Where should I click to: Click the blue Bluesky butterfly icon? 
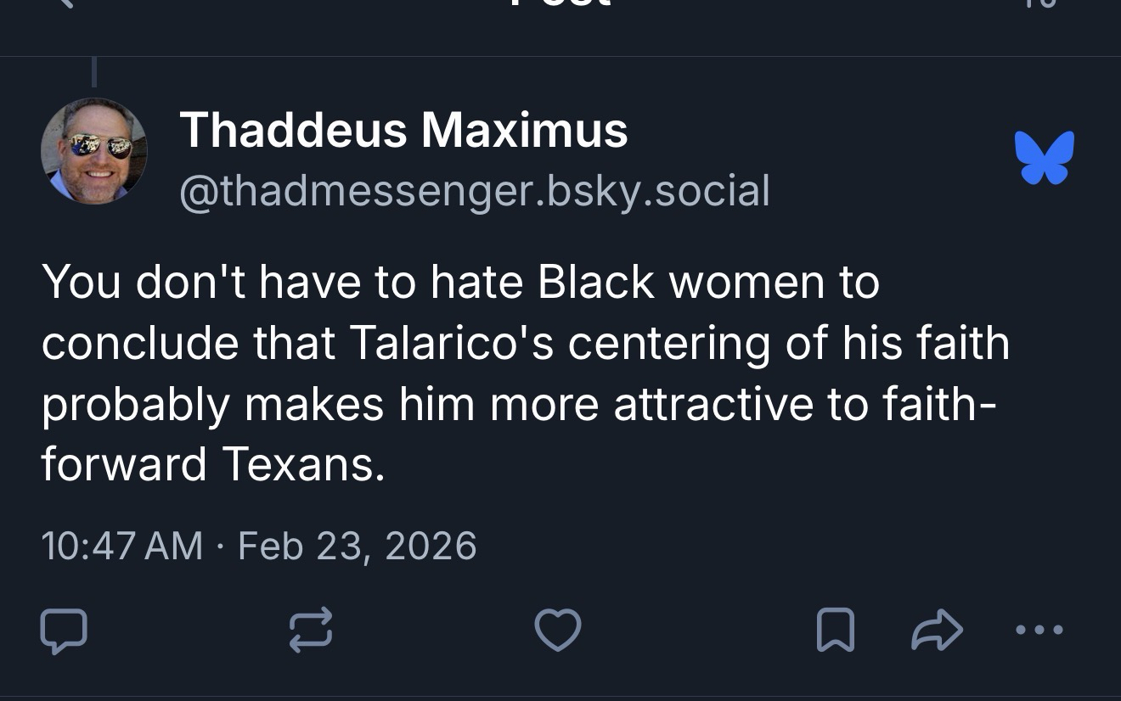coord(1044,158)
